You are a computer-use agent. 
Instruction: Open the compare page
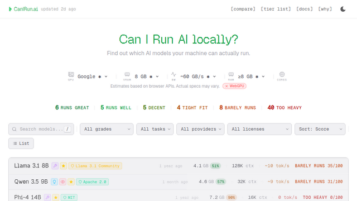click(243, 9)
